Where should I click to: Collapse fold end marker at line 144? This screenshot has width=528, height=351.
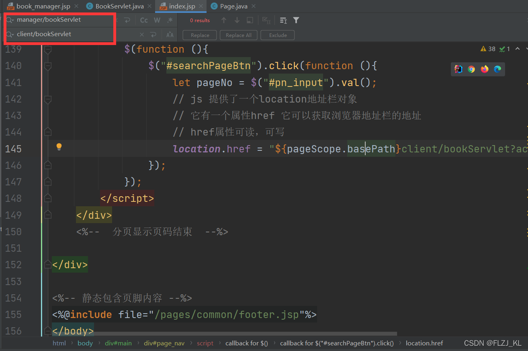click(x=48, y=132)
